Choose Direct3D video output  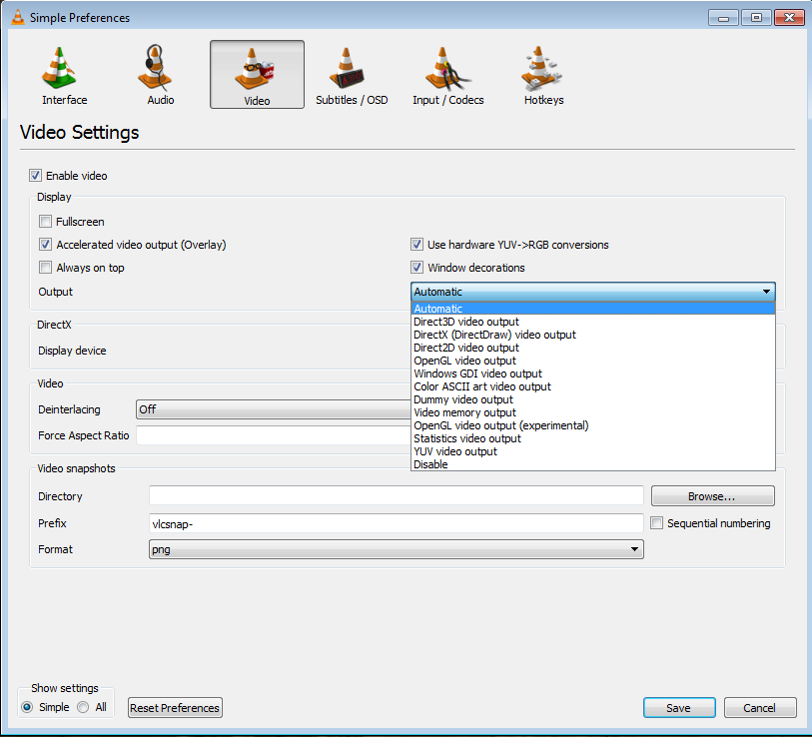pos(593,322)
